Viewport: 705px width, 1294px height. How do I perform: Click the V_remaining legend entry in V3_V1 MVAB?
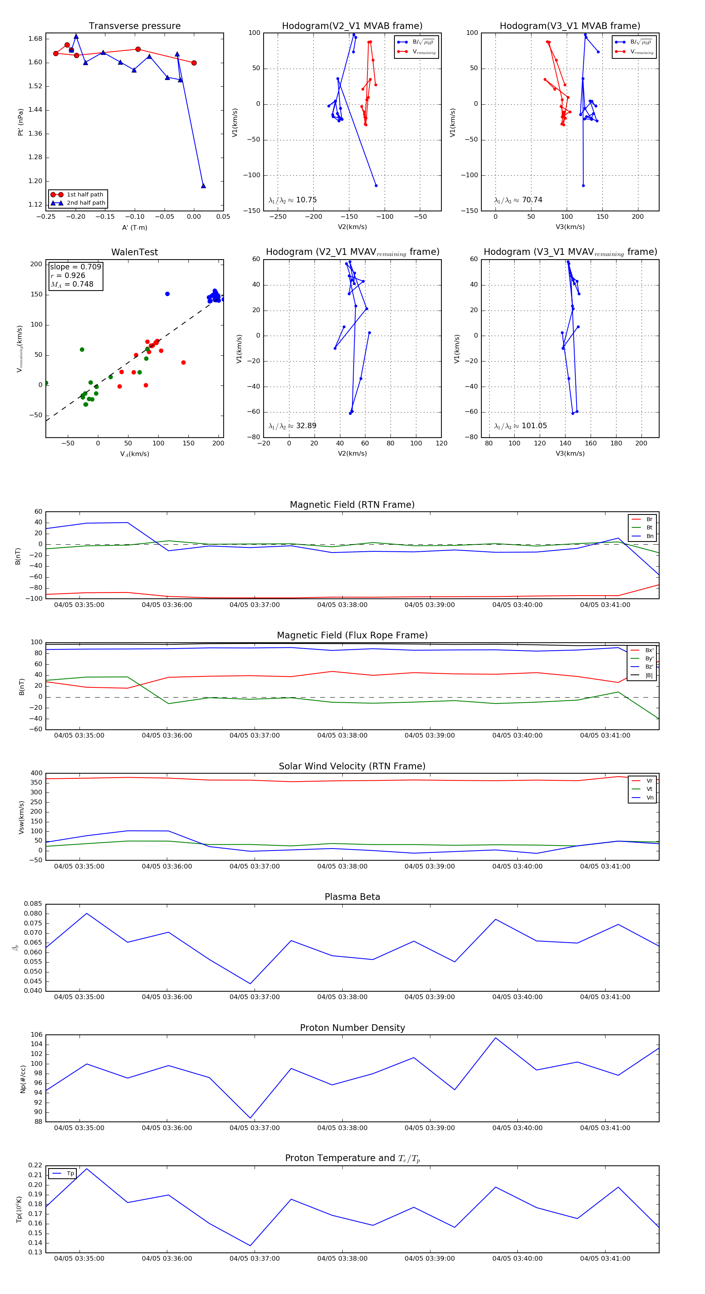pyautogui.click(x=634, y=52)
